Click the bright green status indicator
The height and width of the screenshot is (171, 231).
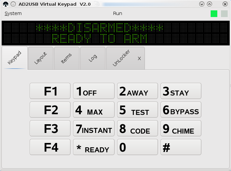214,14
